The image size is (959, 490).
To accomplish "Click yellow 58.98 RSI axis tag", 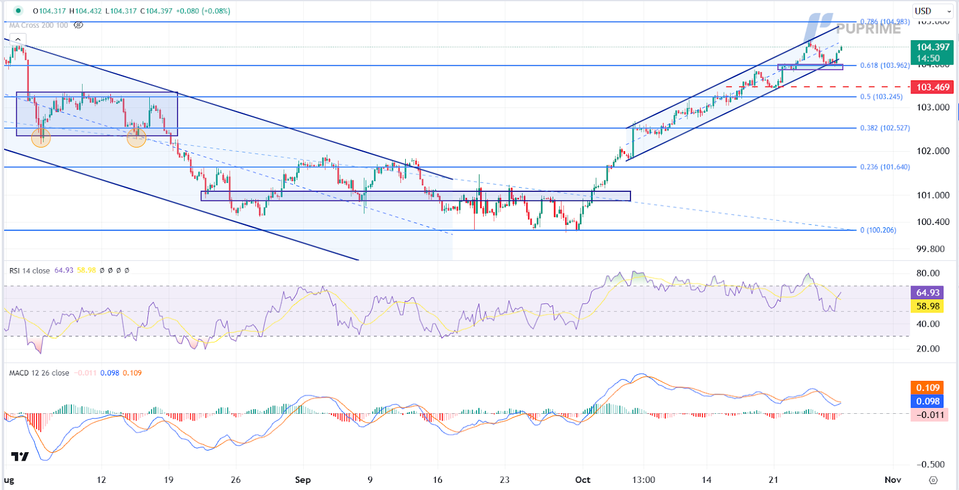I will [927, 306].
